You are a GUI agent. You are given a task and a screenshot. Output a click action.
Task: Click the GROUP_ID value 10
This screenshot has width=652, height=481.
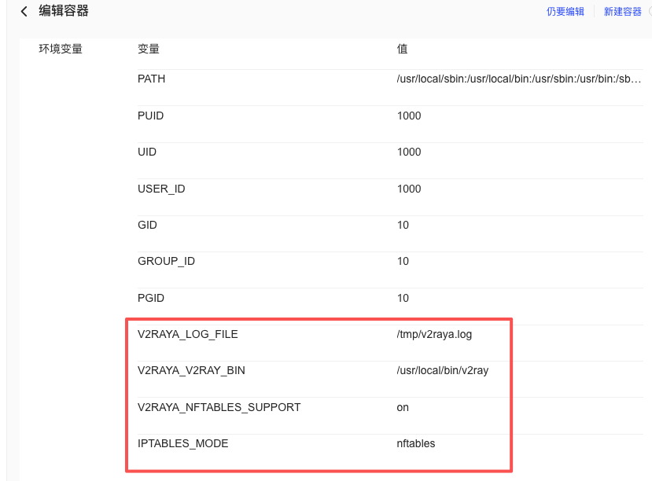coord(403,262)
